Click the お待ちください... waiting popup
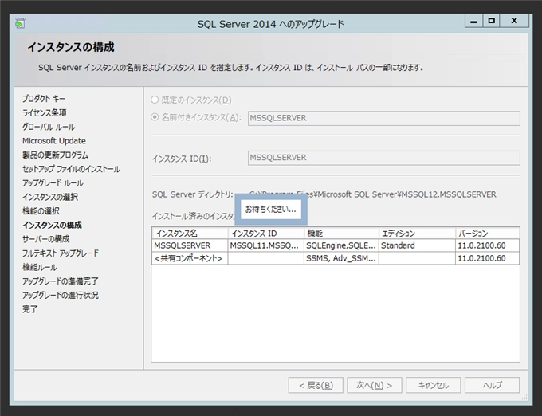Screen dimensions: 542x416 [x=271, y=210]
